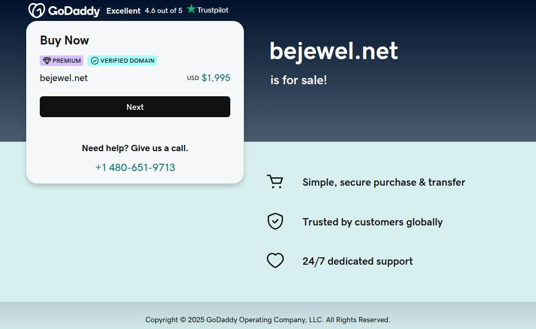The image size is (536, 329).
Task: Click the 4.6 out of 5 rating text
Action: 163,10
